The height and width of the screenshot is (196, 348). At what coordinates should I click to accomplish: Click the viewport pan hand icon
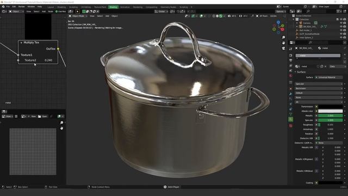tap(283, 42)
